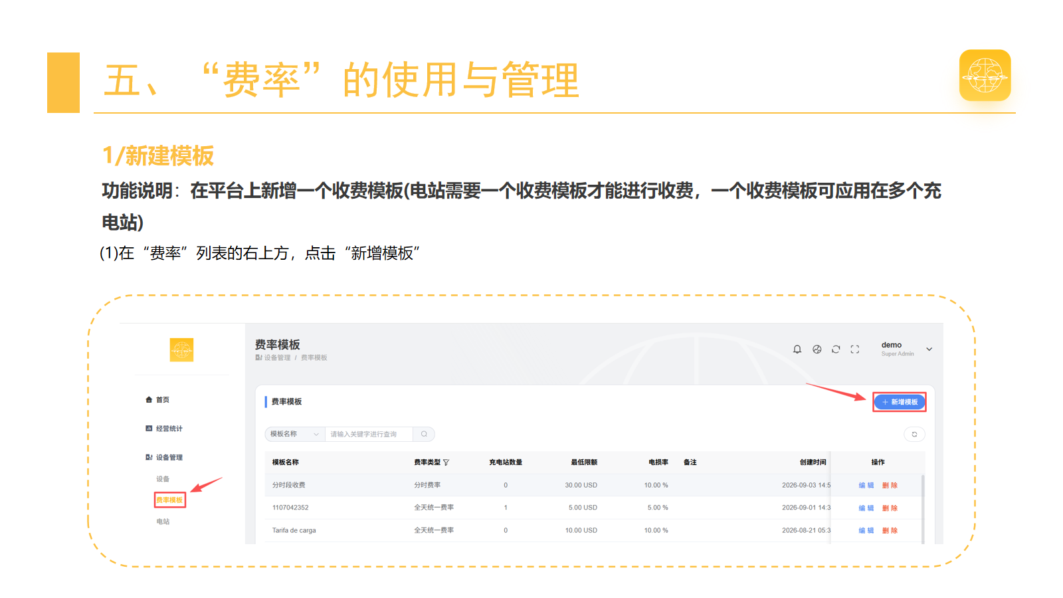Image resolution: width=1063 pixels, height=598 pixels.
Task: Click the 分时费率 type cell
Action: [427, 485]
